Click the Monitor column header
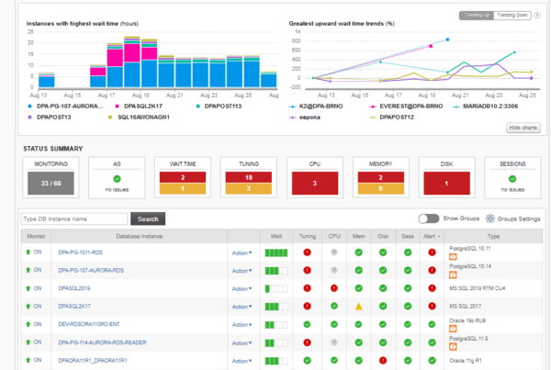 point(36,237)
